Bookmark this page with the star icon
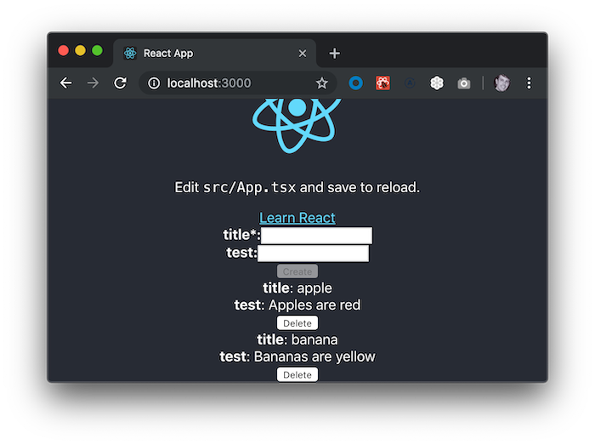 click(x=322, y=83)
